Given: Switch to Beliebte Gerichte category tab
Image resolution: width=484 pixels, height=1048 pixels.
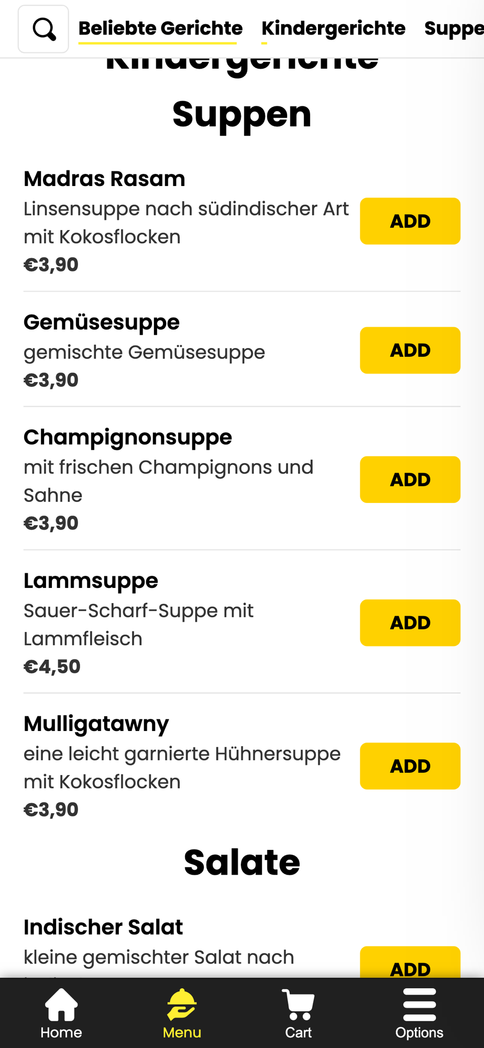Looking at the screenshot, I should coord(160,28).
